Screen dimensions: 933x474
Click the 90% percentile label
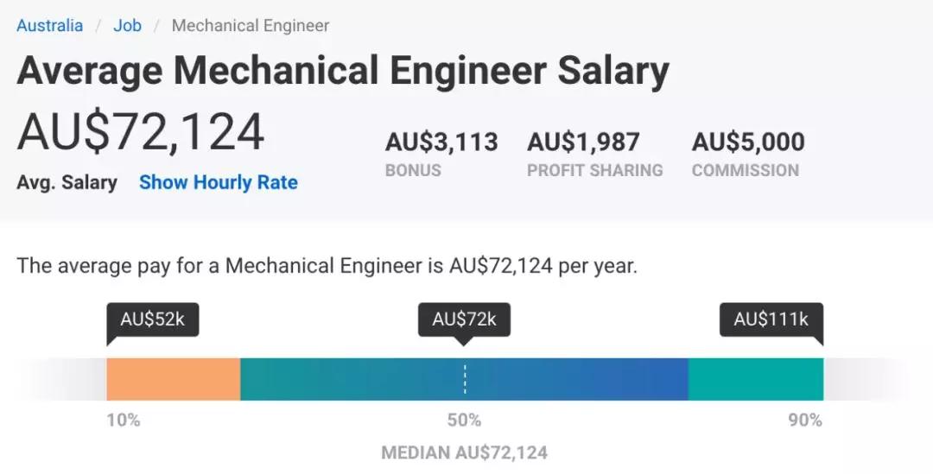(x=805, y=420)
